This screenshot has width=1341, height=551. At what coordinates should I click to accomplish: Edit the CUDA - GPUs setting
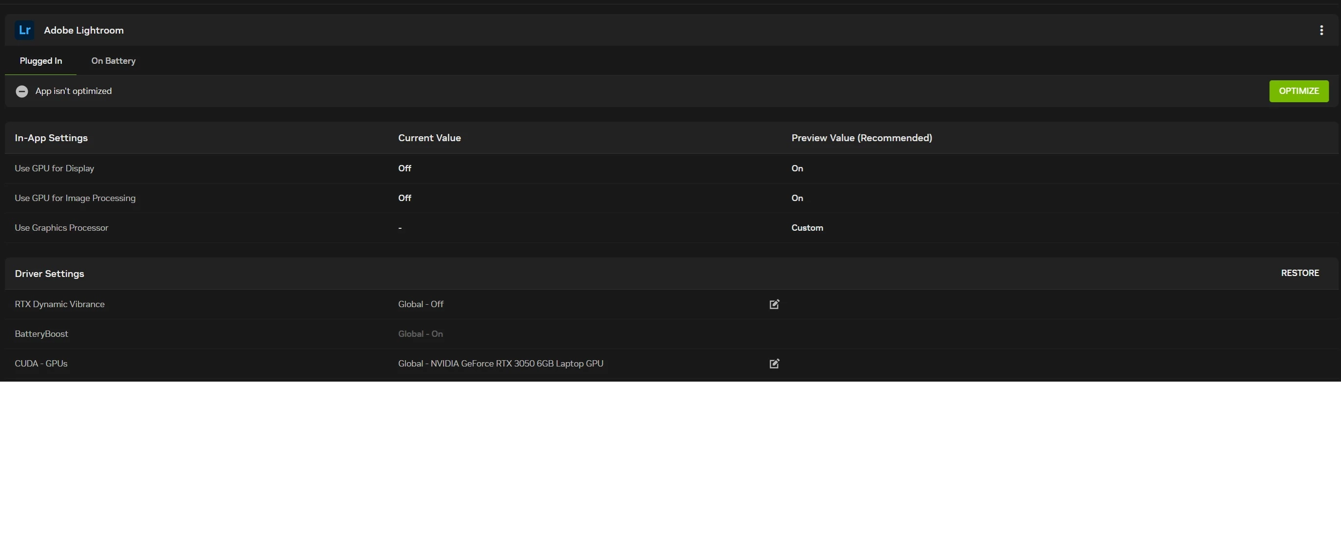click(774, 363)
